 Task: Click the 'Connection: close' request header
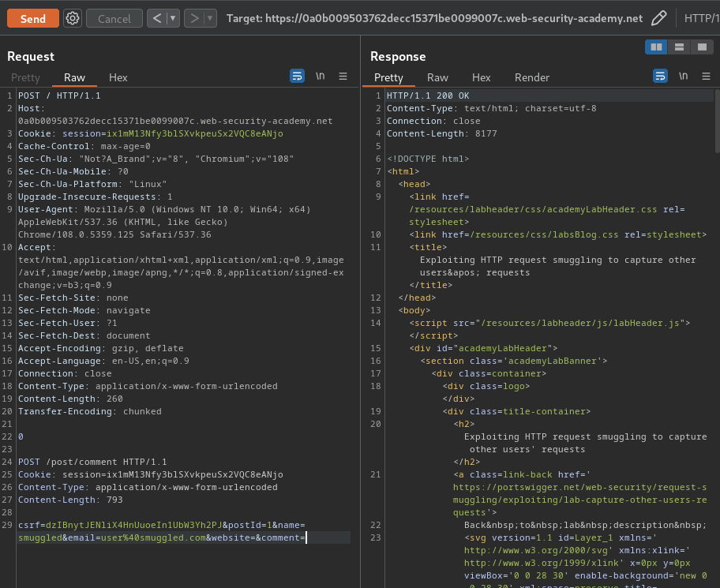65,373
